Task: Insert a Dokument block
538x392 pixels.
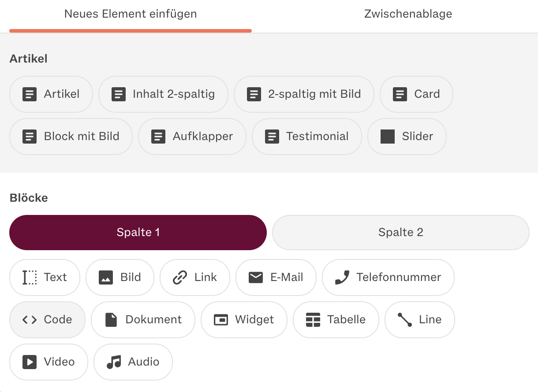Action: [x=143, y=320]
